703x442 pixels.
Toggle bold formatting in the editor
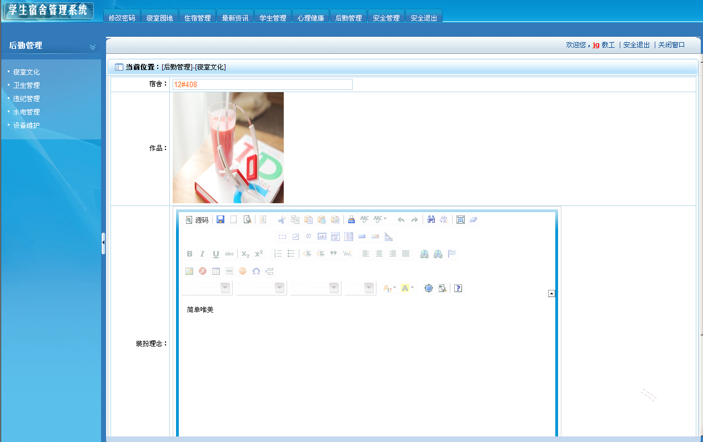click(x=189, y=254)
